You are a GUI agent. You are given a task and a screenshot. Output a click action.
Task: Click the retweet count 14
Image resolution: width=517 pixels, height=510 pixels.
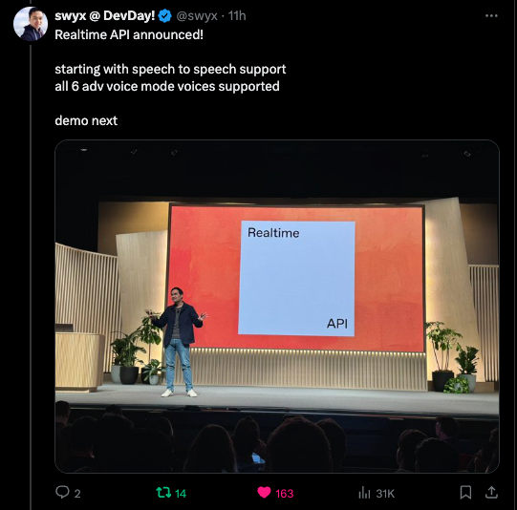click(181, 493)
